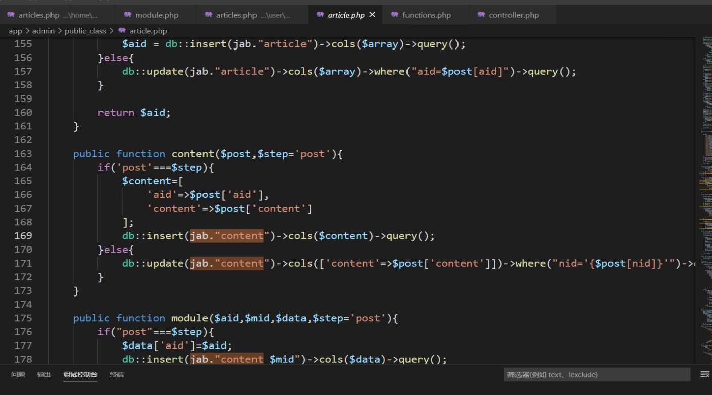Click the function name 'content' on line 163
Viewport: 712px width, 395px height.
tap(192, 154)
